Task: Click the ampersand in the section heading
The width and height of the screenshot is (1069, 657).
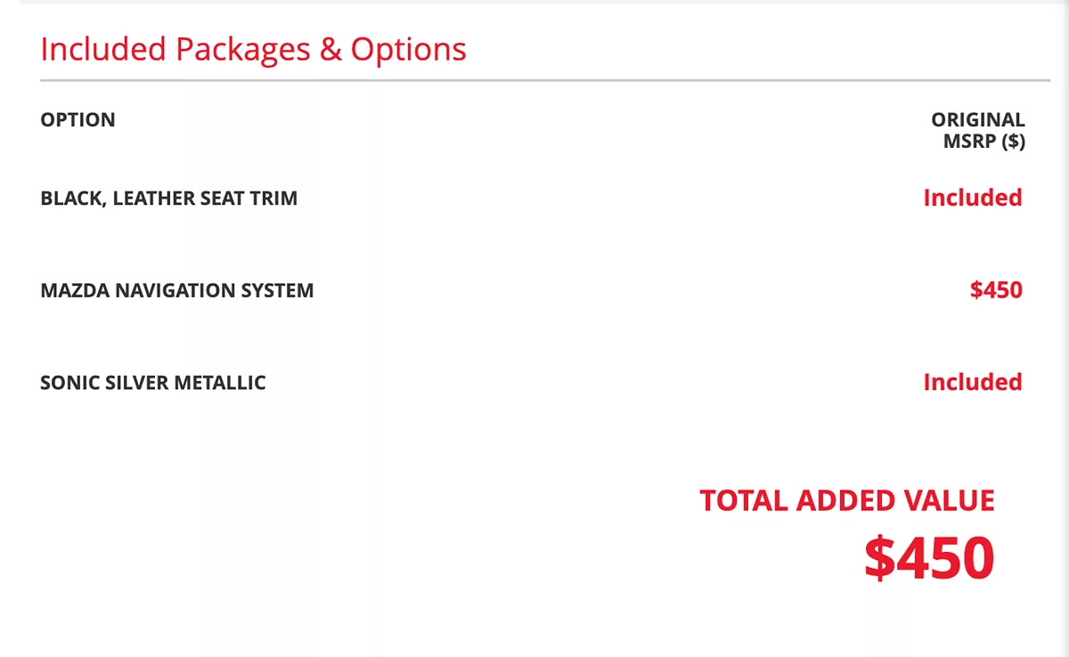Action: click(x=330, y=49)
